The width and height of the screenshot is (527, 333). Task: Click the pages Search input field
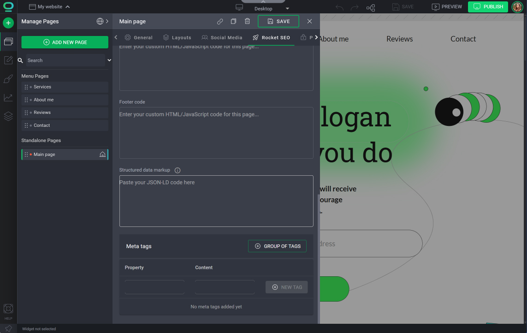click(x=65, y=60)
